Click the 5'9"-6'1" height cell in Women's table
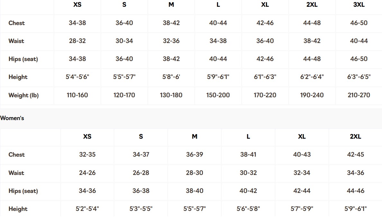The height and width of the screenshot is (217, 382). click(355, 209)
